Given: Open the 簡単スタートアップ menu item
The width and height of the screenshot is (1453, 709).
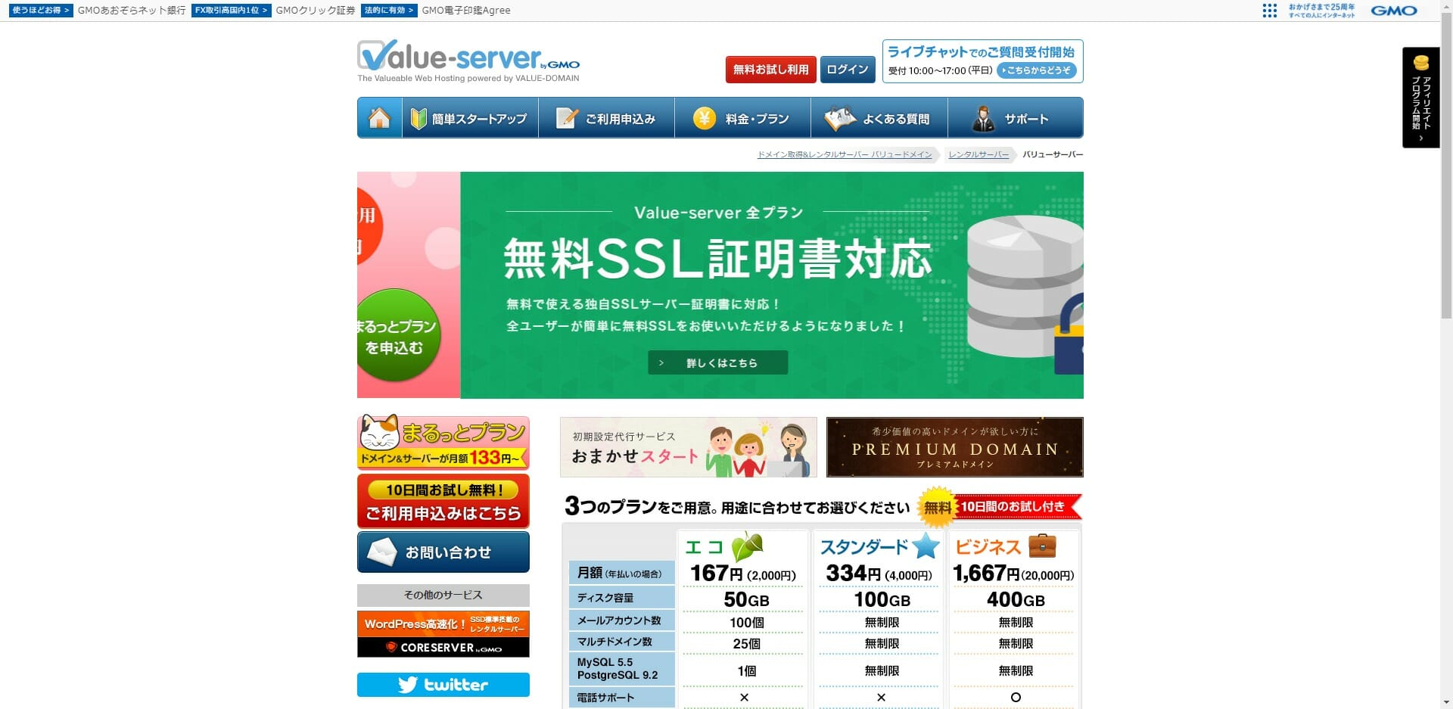Looking at the screenshot, I should [x=470, y=118].
